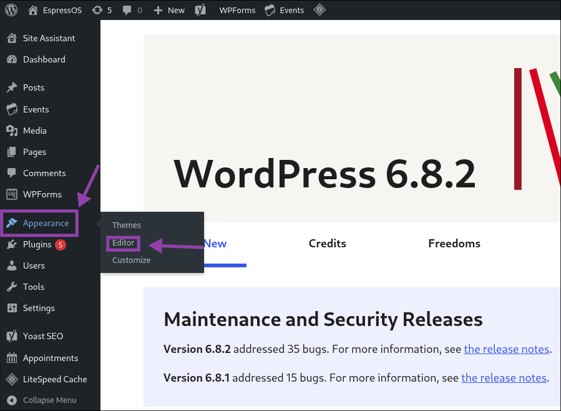
Task: Click the WPForms icon in sidebar
Action: [12, 194]
